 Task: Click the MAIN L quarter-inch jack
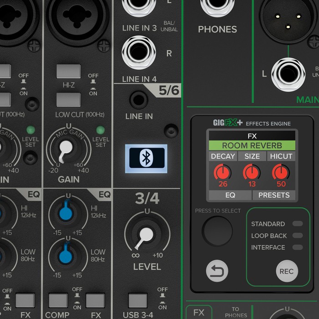point(288,74)
